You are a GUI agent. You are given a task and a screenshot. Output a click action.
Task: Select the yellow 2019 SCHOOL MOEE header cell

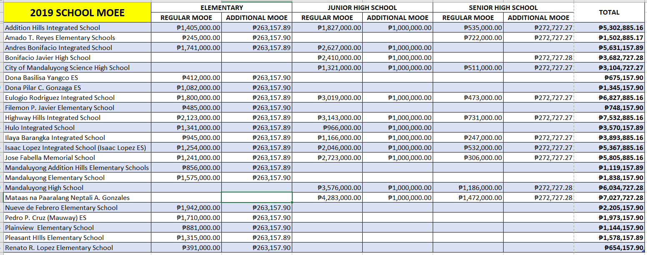tap(76, 13)
